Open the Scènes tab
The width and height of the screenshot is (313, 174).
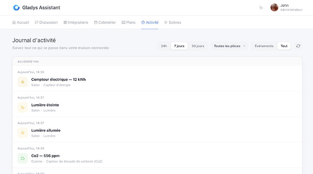[x=173, y=22]
